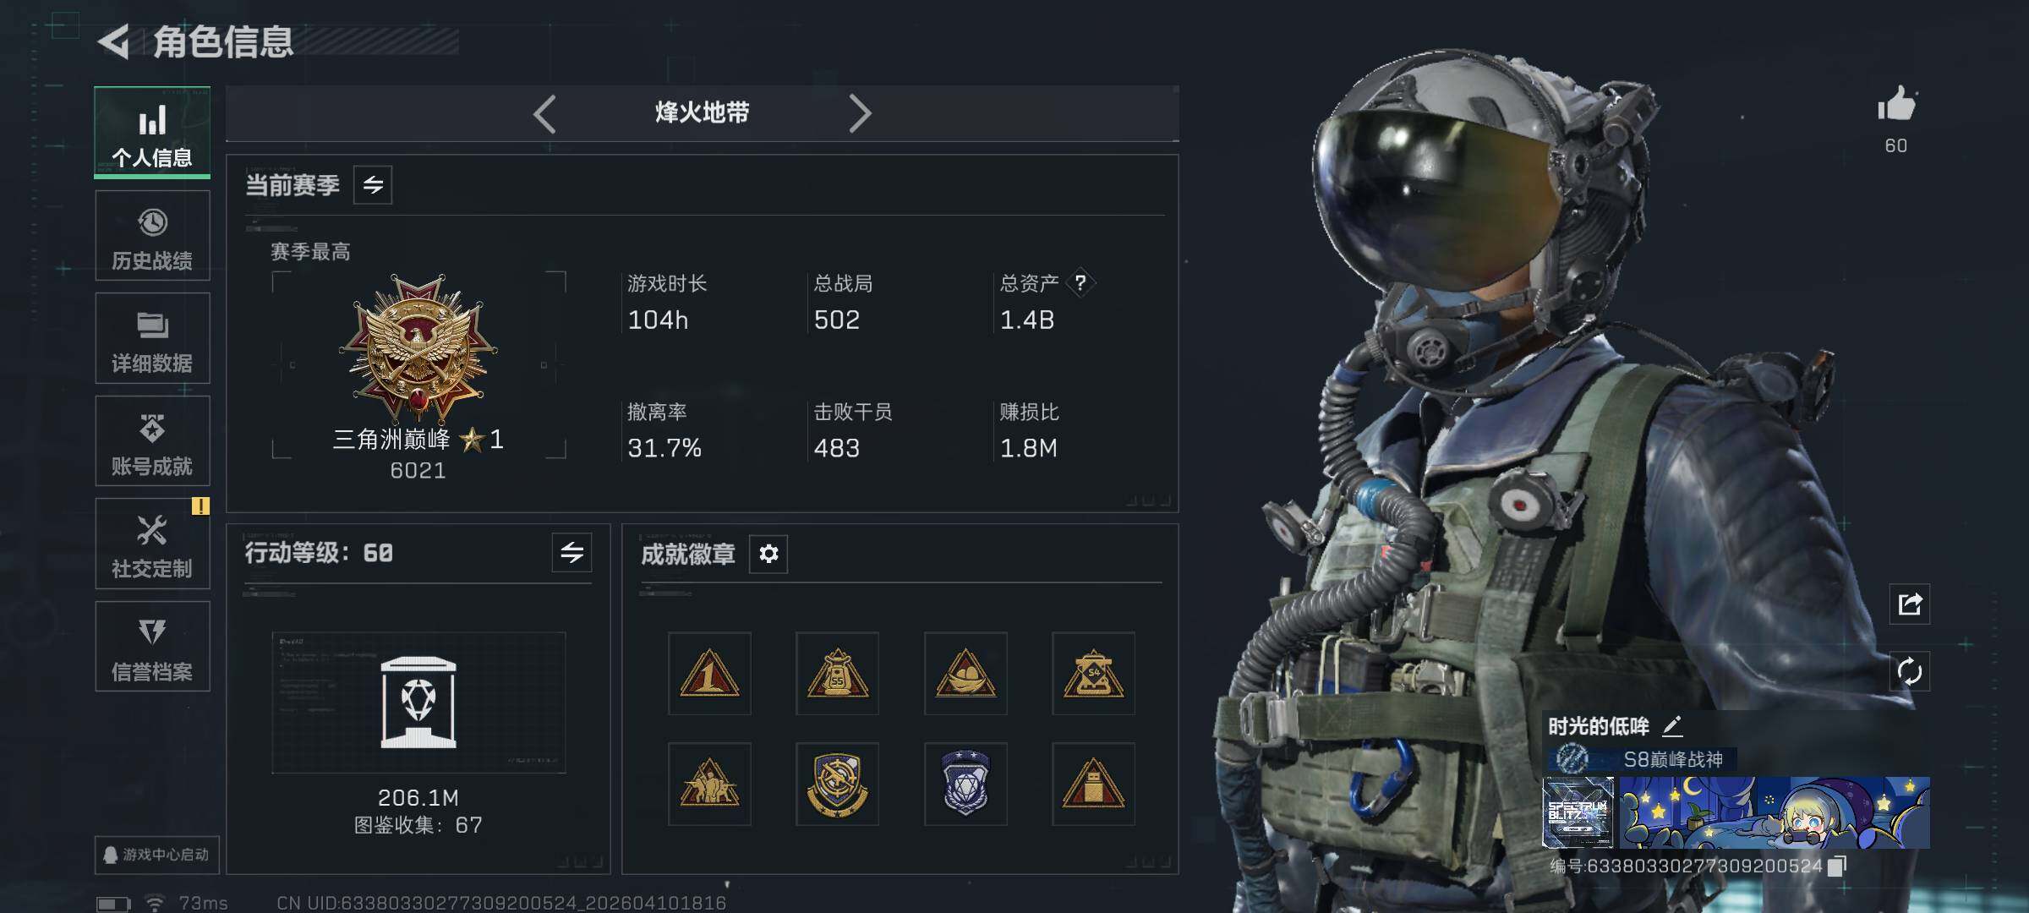Click the thumbs-up like icon
Image resolution: width=2029 pixels, height=913 pixels.
1896,105
